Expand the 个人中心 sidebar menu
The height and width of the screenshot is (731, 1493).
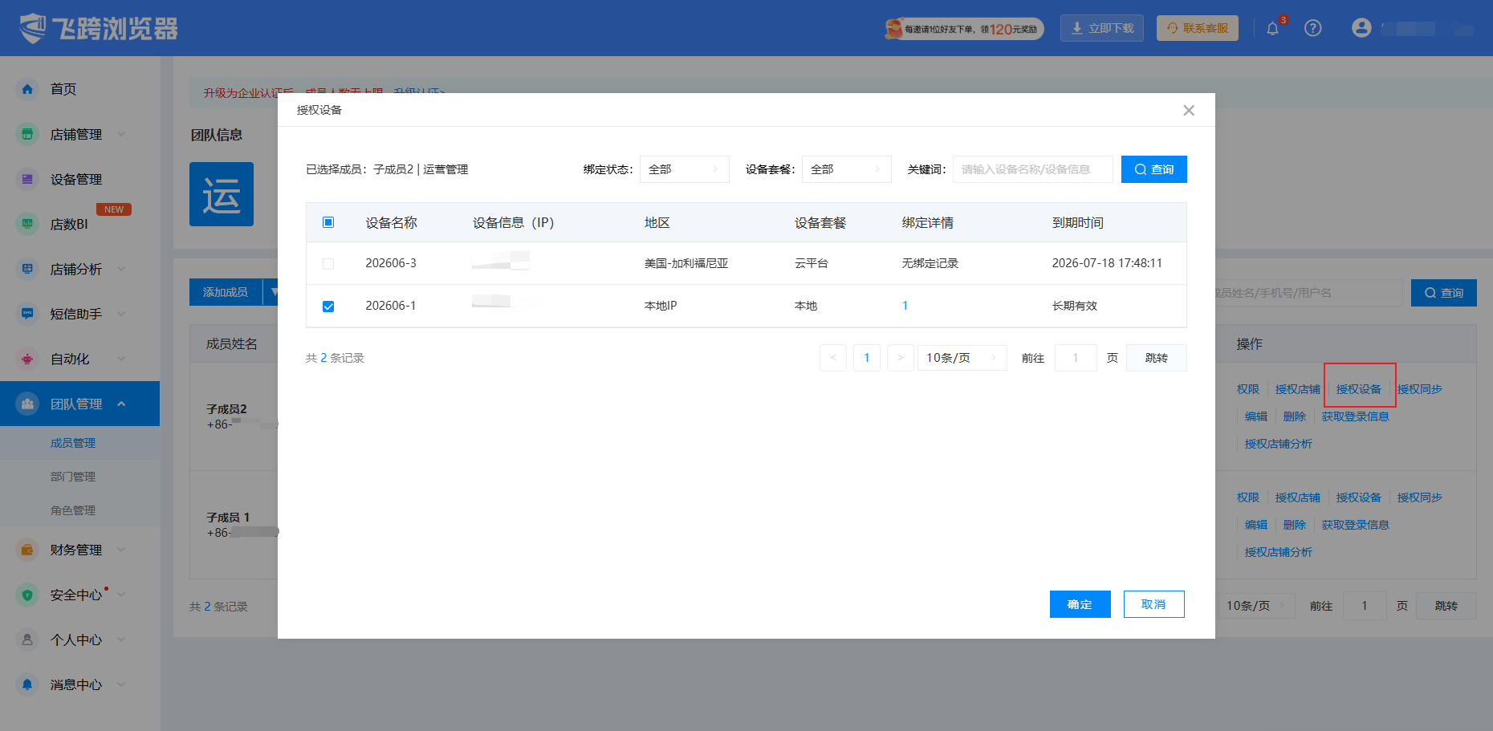click(121, 640)
